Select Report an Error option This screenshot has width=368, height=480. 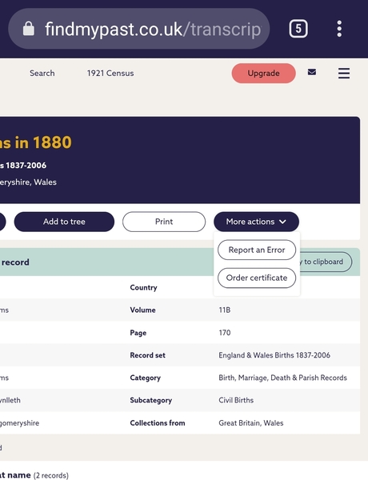point(257,250)
